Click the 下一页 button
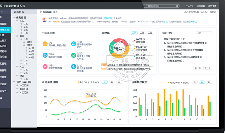The height and width of the screenshot is (133, 225). [x=207, y=68]
